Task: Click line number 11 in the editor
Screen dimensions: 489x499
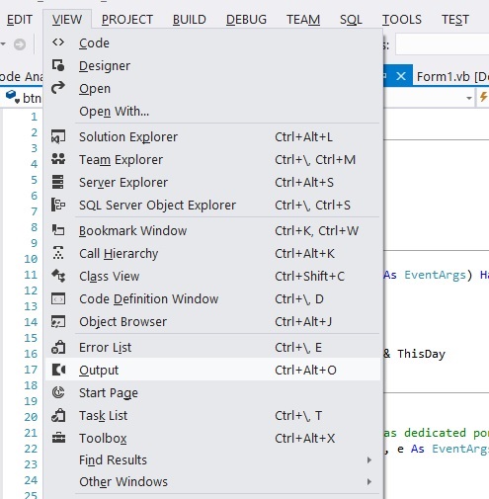Action: (31, 275)
